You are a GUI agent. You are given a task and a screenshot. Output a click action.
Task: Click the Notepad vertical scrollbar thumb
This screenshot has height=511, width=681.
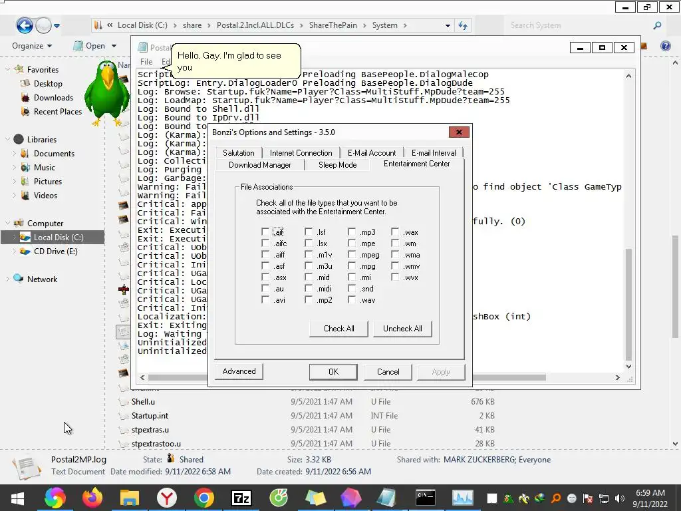pos(628,304)
